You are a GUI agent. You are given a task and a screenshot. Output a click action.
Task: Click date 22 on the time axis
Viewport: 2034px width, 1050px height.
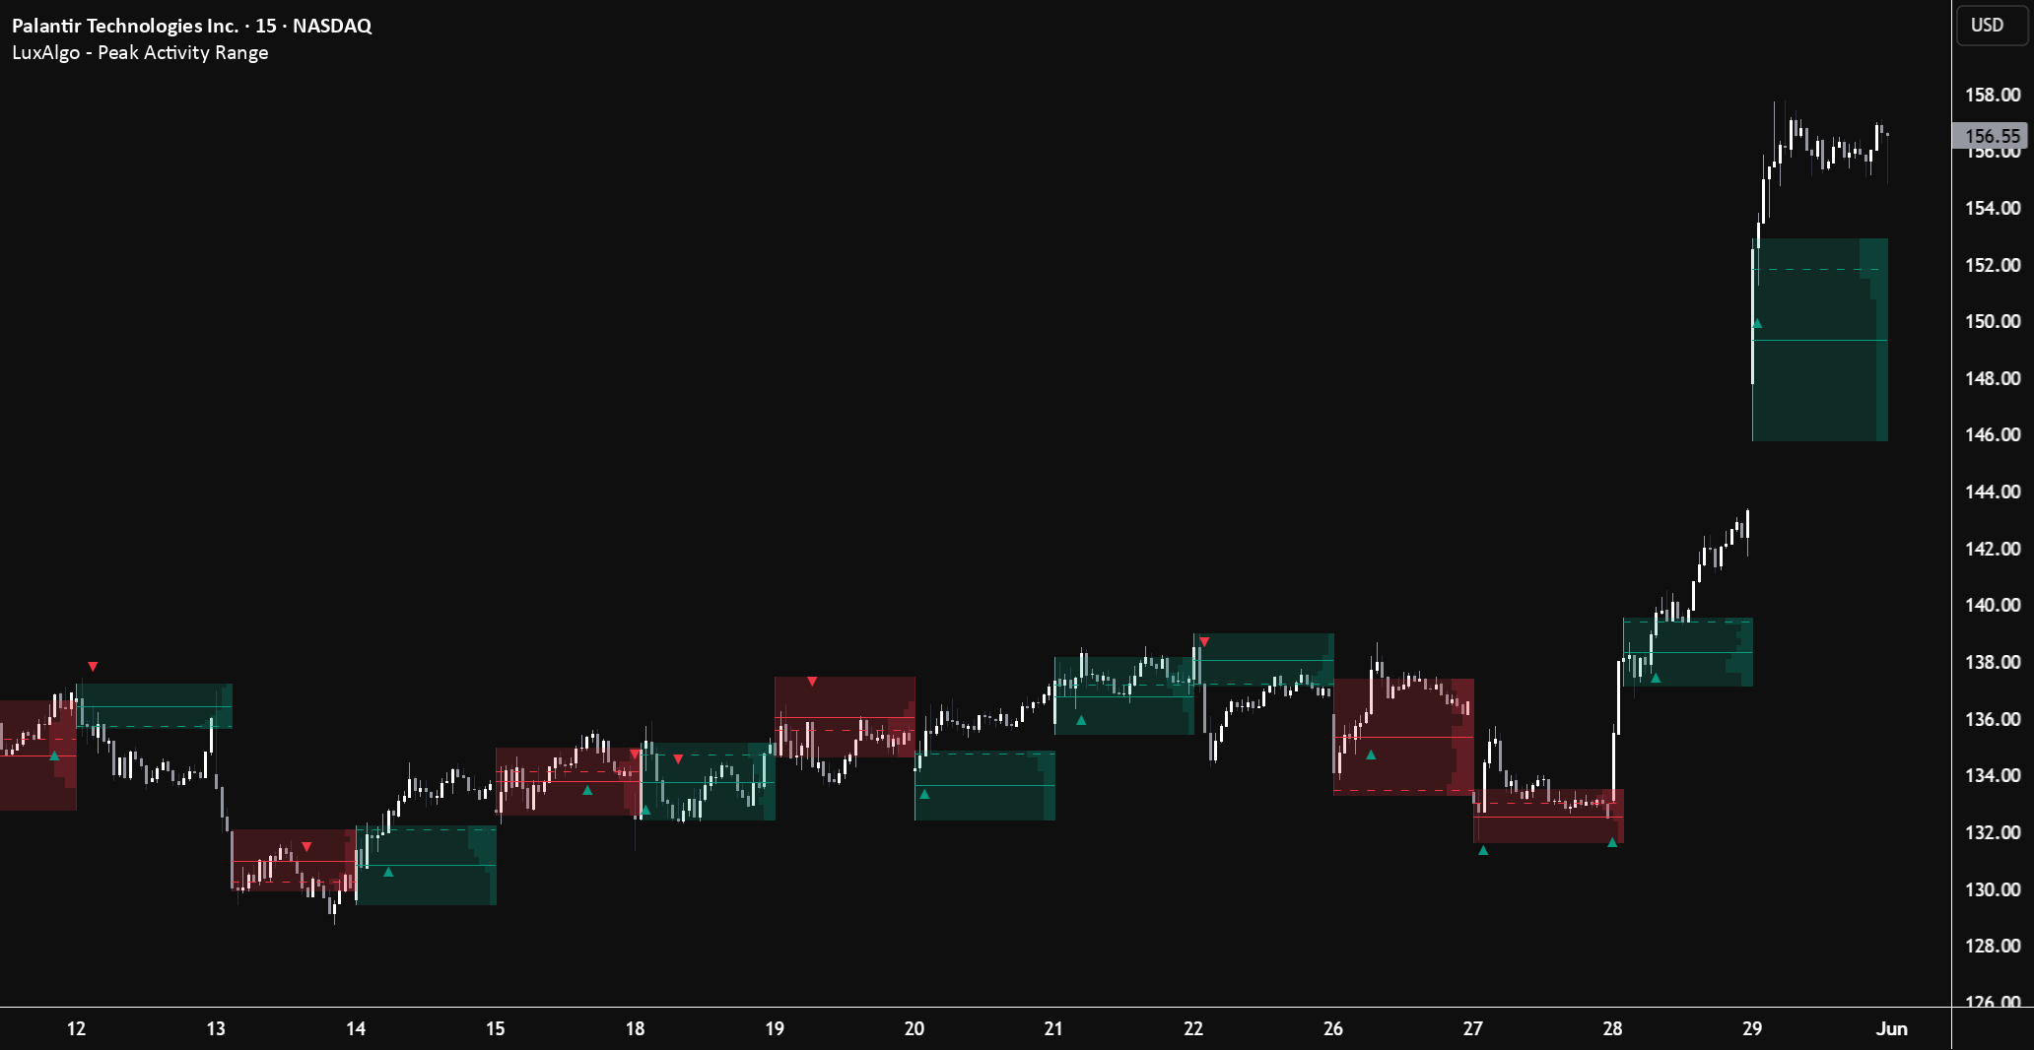(x=1193, y=1028)
